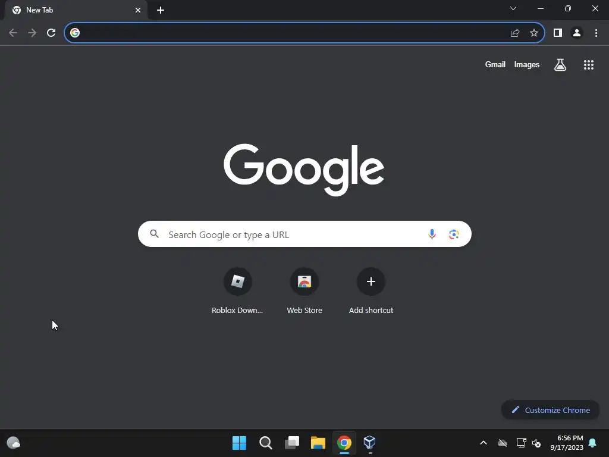This screenshot has width=609, height=457.
Task: Focus the Chrome address bar
Action: click(304, 33)
